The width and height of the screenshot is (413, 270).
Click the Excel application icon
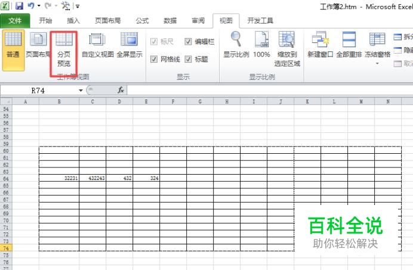coord(5,6)
